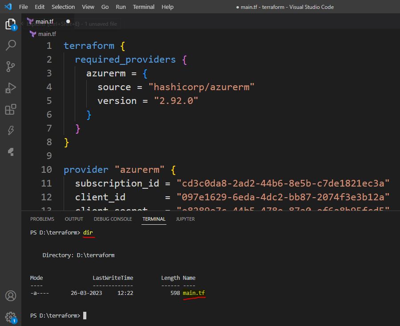The image size is (400, 326).
Task: Open the Manage gear icon
Action: (10, 317)
